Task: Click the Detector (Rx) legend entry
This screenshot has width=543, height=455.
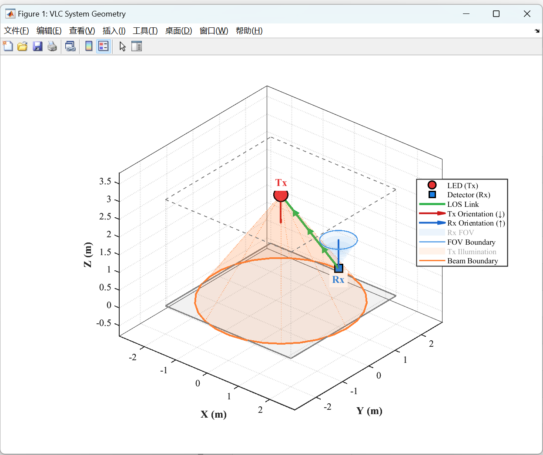Action: [x=469, y=195]
